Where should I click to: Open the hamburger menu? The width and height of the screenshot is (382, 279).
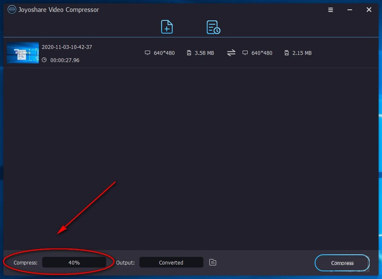point(330,9)
